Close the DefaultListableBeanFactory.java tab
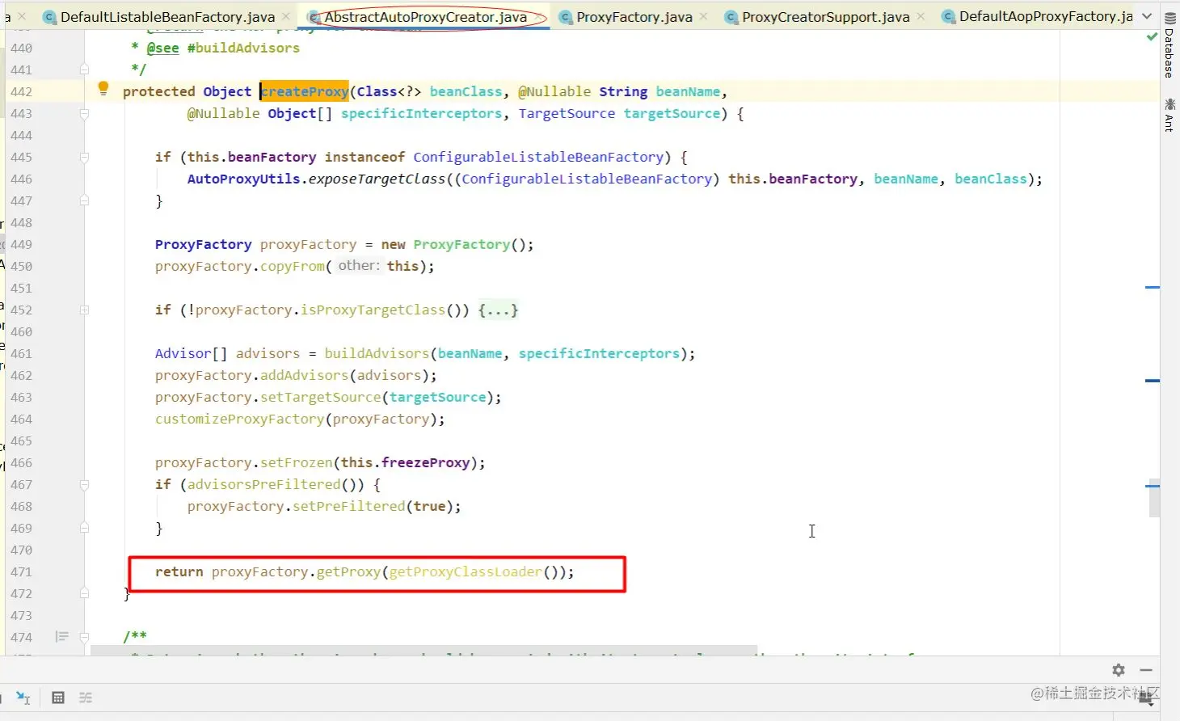This screenshot has height=721, width=1180. click(x=286, y=16)
